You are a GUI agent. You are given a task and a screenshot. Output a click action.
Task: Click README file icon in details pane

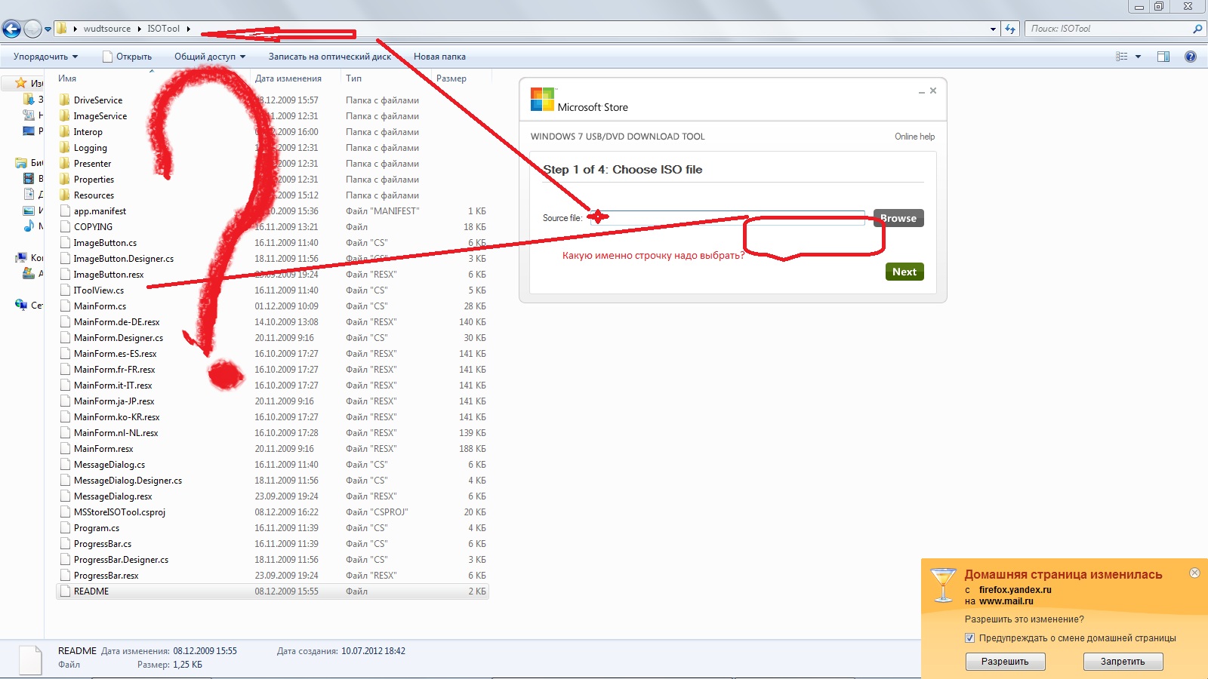[x=30, y=660]
